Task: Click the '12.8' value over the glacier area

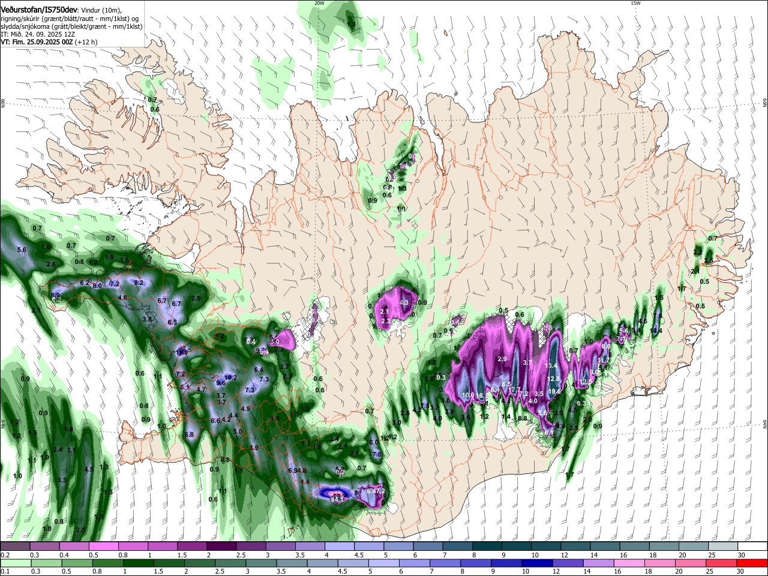Action: 553,379
